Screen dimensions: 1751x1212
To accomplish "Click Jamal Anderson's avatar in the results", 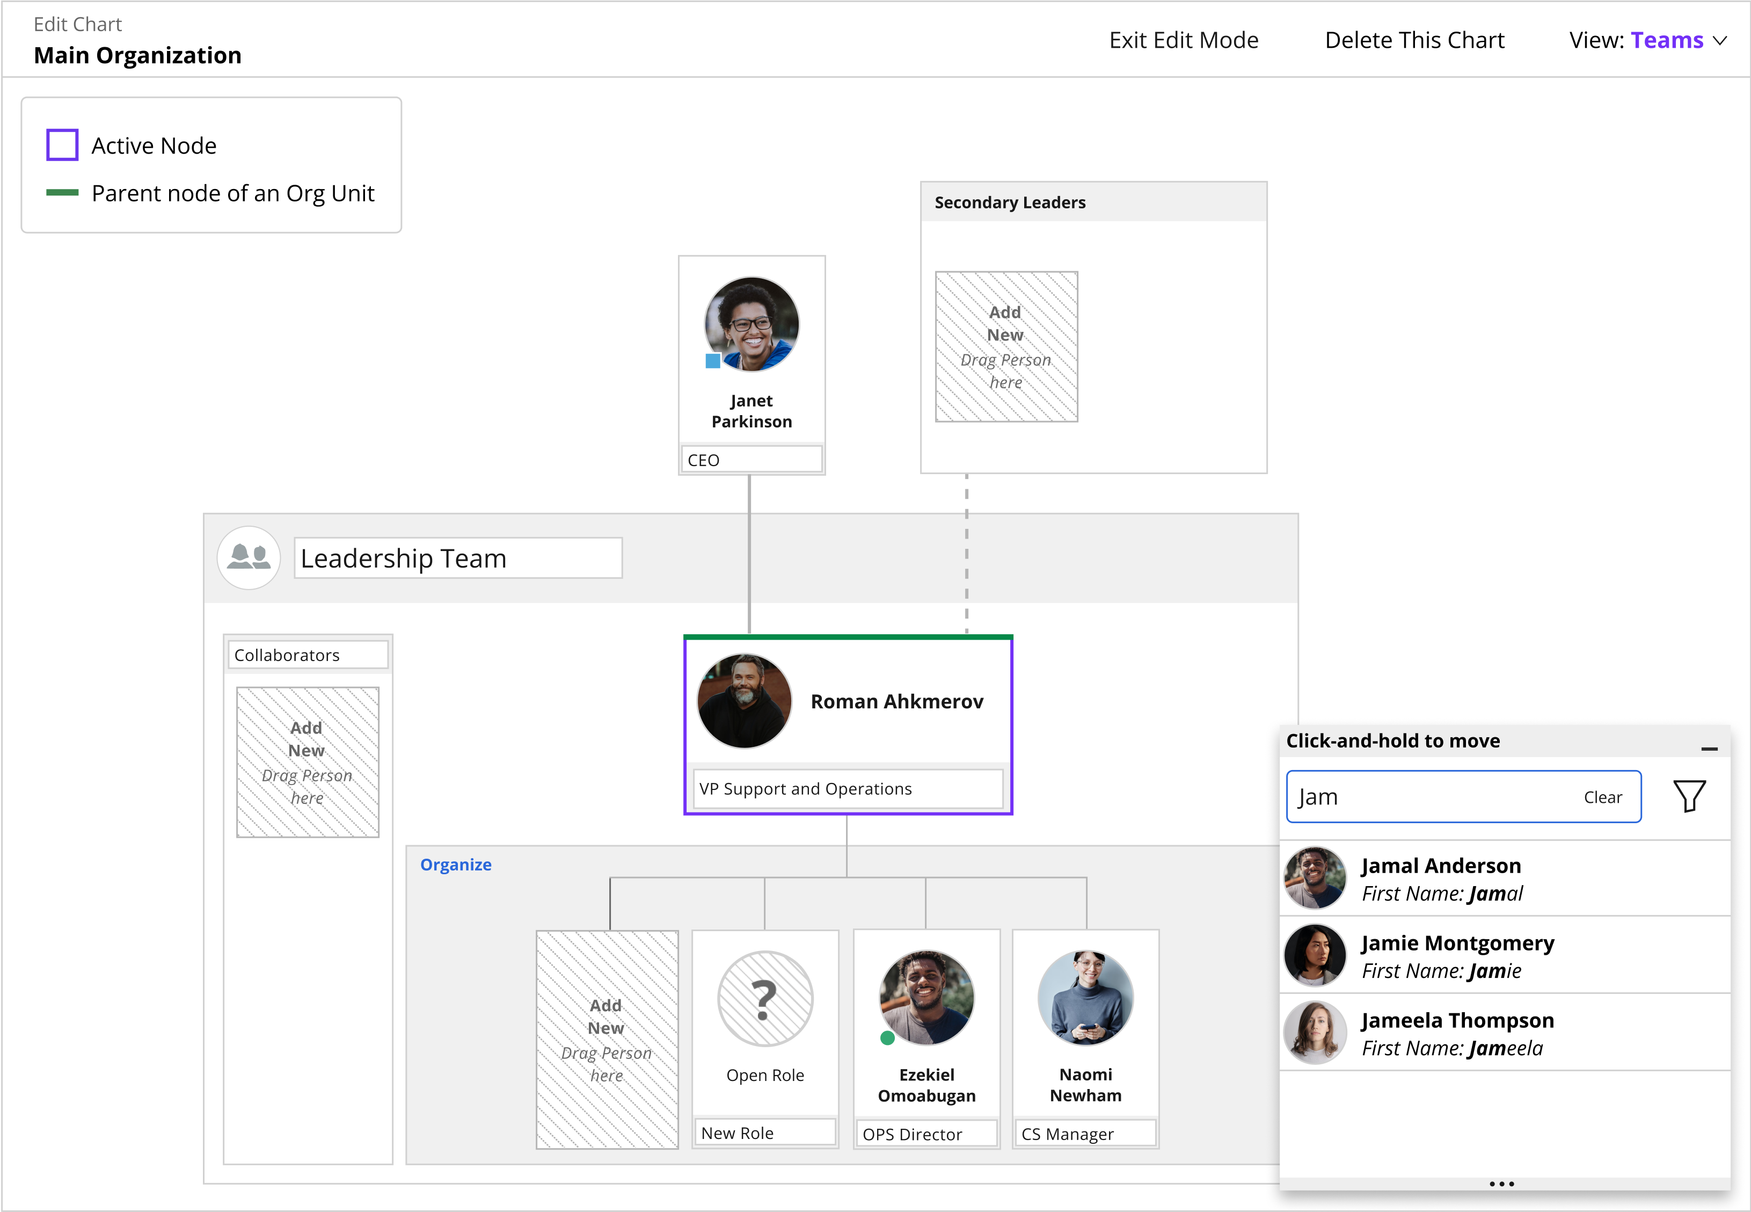I will 1315,878.
